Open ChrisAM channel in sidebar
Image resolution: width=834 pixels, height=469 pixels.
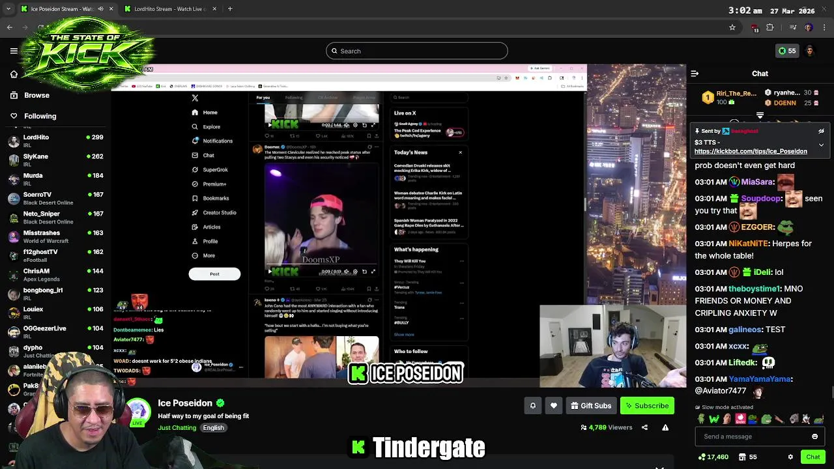click(x=55, y=275)
